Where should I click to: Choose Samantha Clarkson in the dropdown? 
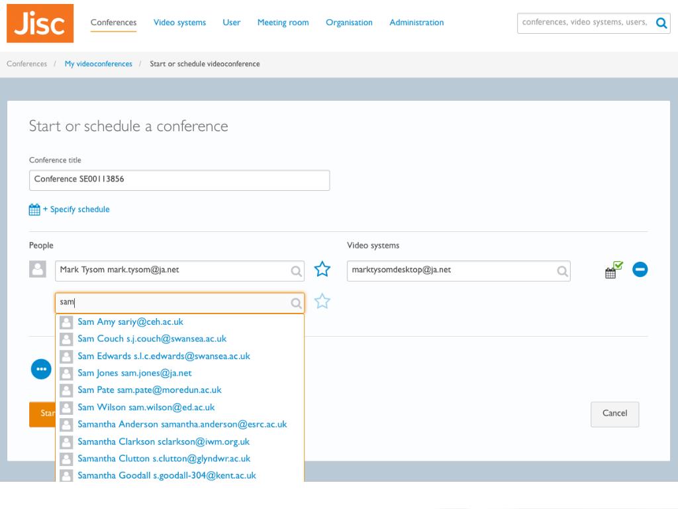click(x=179, y=441)
